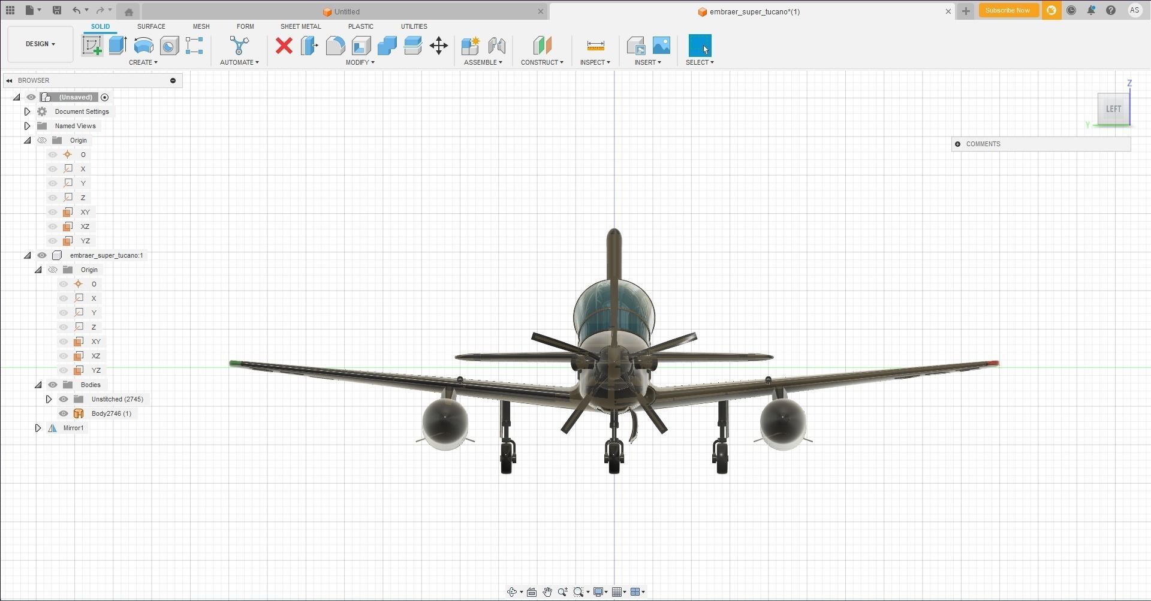
Task: Click the red Delete icon
Action: tap(284, 46)
